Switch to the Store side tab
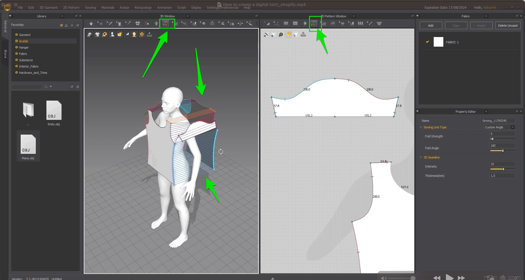Screen dimensions: 525x280 [5, 54]
